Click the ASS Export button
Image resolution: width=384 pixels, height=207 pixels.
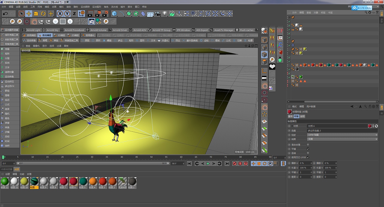click(200, 30)
